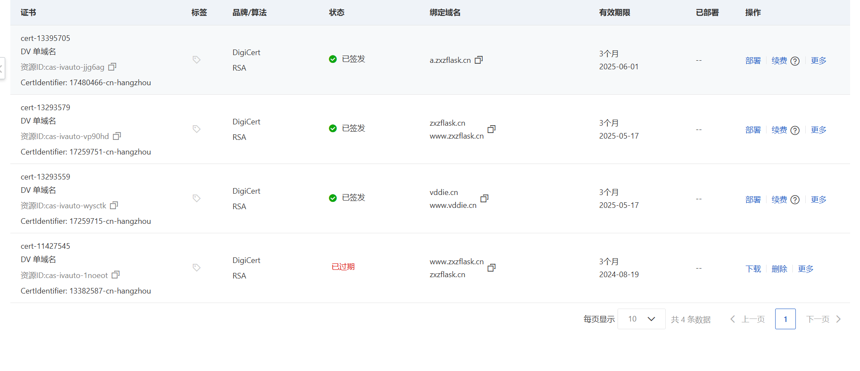Click 下载 for the expired certificate
Image resolution: width=860 pixels, height=371 pixels.
tap(753, 269)
